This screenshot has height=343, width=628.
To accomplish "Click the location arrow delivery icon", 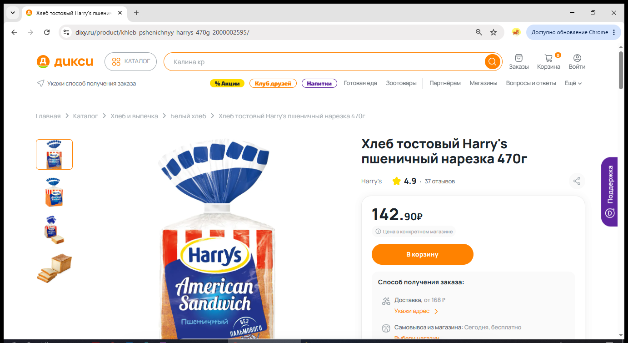I will click(x=40, y=83).
